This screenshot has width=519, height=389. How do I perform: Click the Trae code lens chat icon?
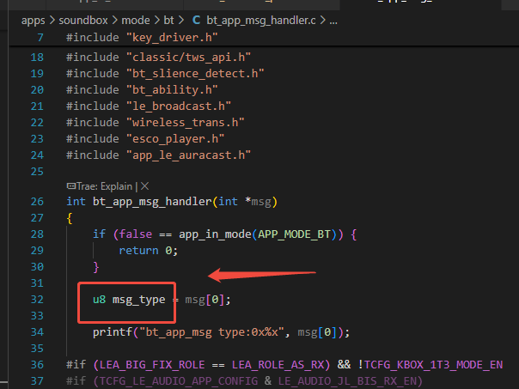tap(71, 185)
